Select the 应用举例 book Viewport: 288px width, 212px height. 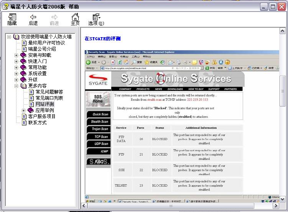(44, 110)
